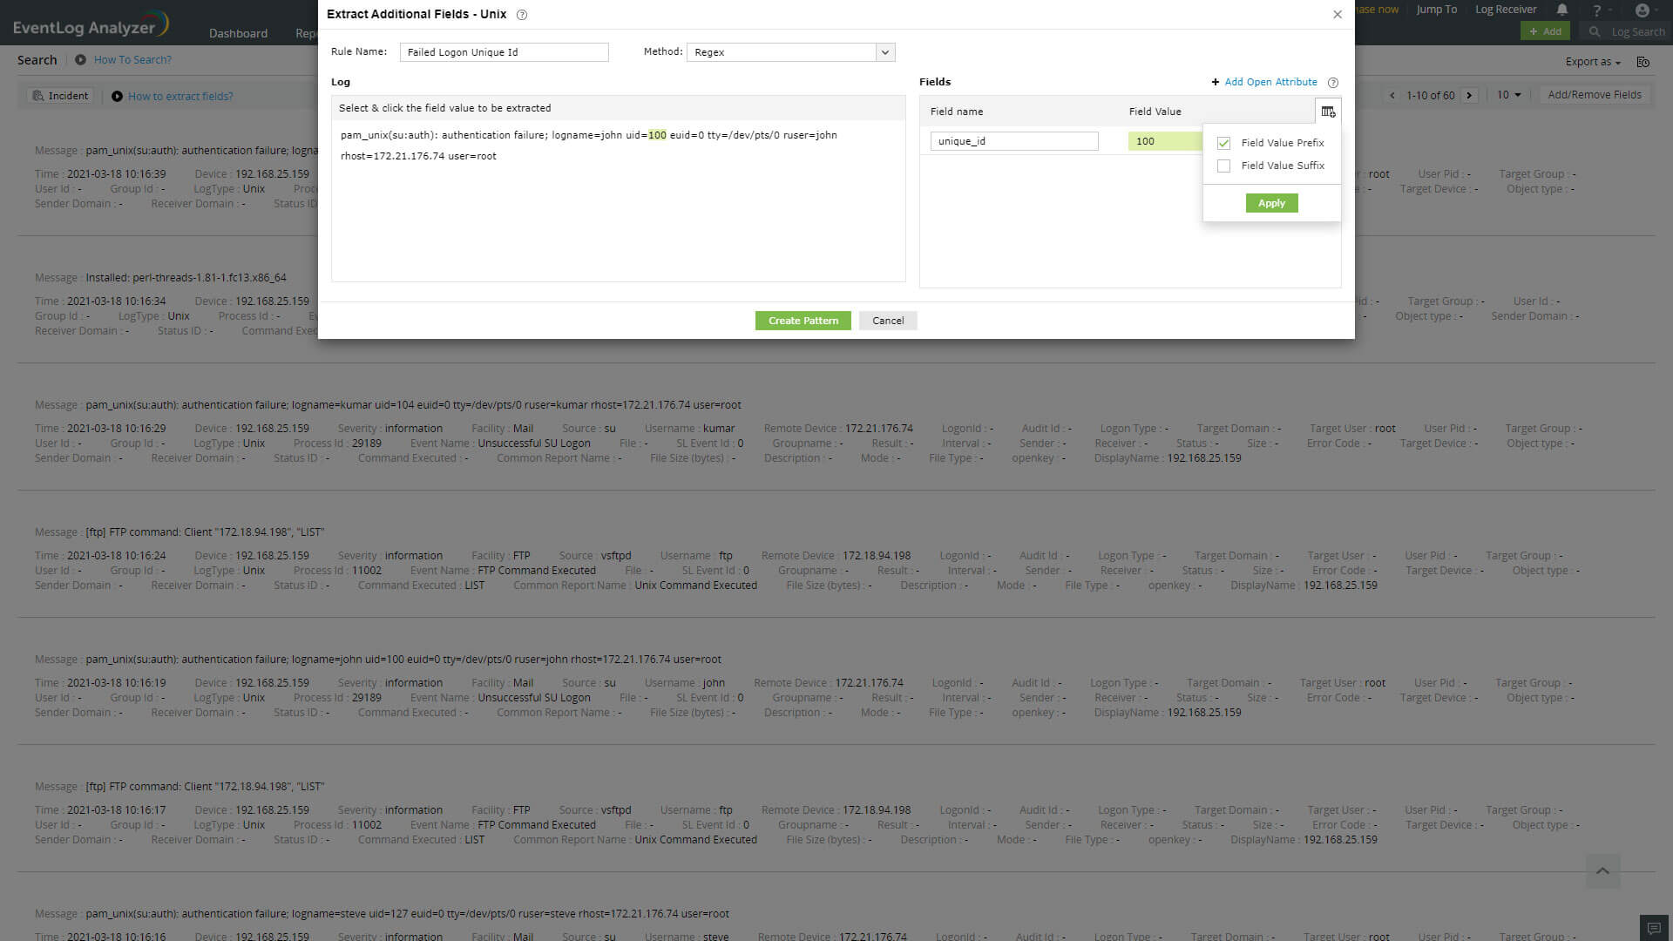This screenshot has height=941, width=1673.
Task: Click help icon next to dialog title
Action: [522, 15]
